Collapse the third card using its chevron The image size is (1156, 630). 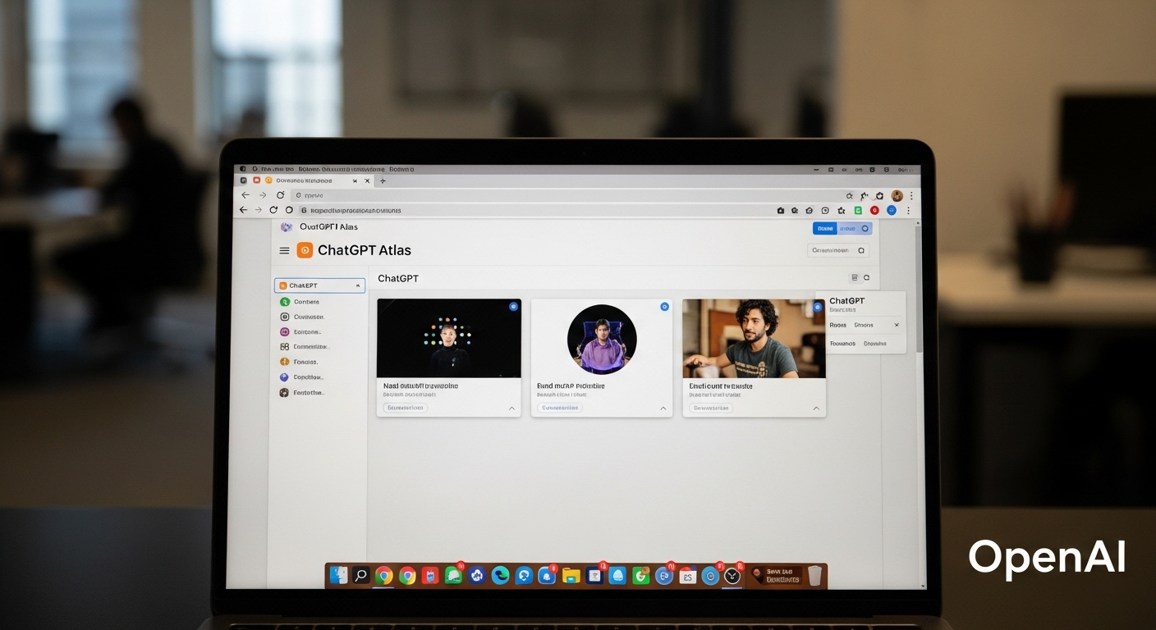(x=816, y=408)
